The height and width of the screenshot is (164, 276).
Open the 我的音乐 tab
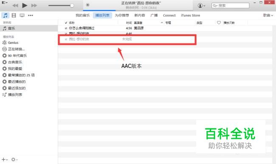pyautogui.click(x=83, y=15)
